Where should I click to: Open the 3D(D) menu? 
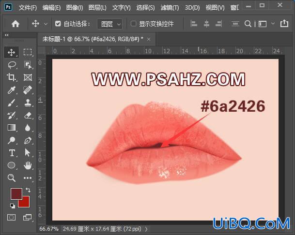(x=192, y=8)
